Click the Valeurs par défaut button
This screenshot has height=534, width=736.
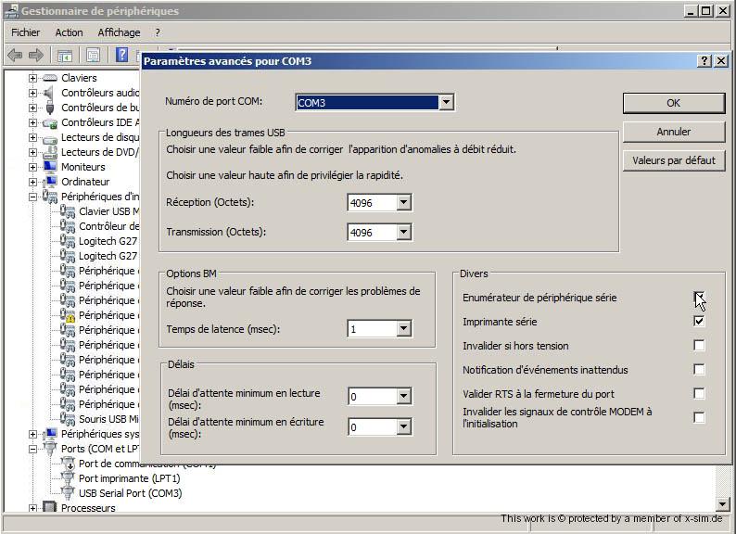click(x=673, y=160)
